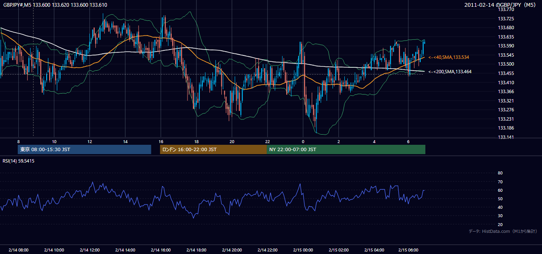Click price level 133.770 on the axis
The image size is (542, 254).
pyautogui.click(x=506, y=9)
